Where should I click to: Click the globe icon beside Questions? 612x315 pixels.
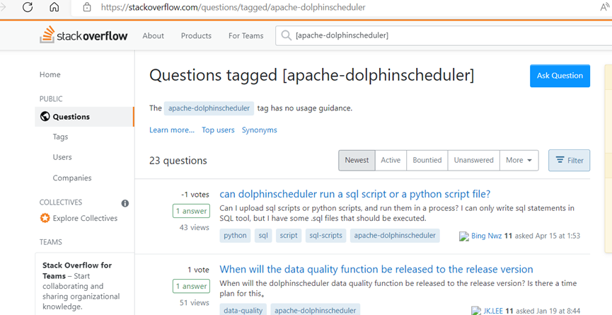coord(45,116)
